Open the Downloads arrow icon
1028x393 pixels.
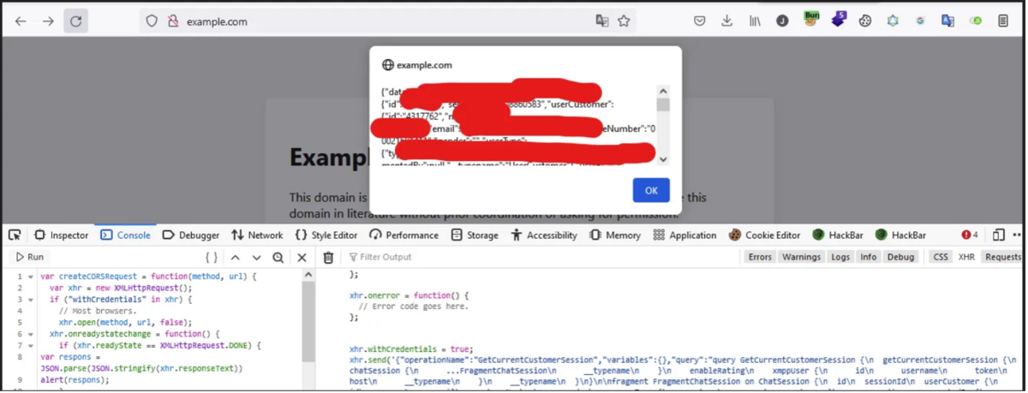tap(727, 21)
